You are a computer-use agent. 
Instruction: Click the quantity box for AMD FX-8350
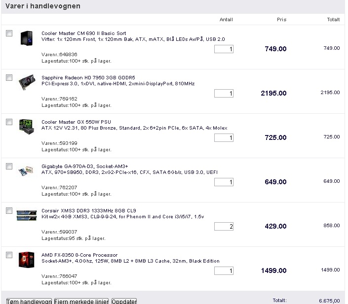(x=224, y=271)
